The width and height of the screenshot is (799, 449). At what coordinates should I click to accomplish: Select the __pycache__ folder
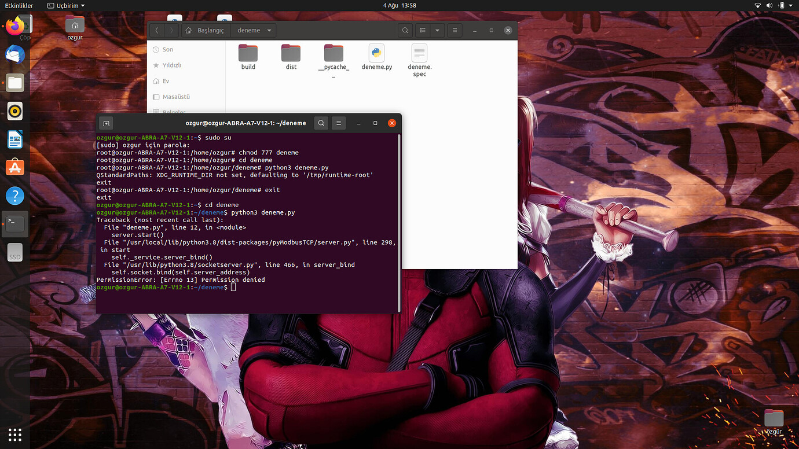click(333, 61)
